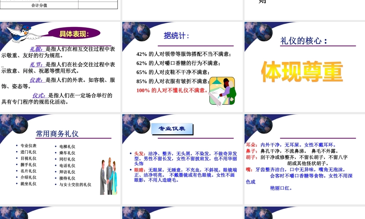Click the 电梯礼仪 bullet item
Image resolution: width=365 pixels, height=219 pixels.
(x=67, y=147)
